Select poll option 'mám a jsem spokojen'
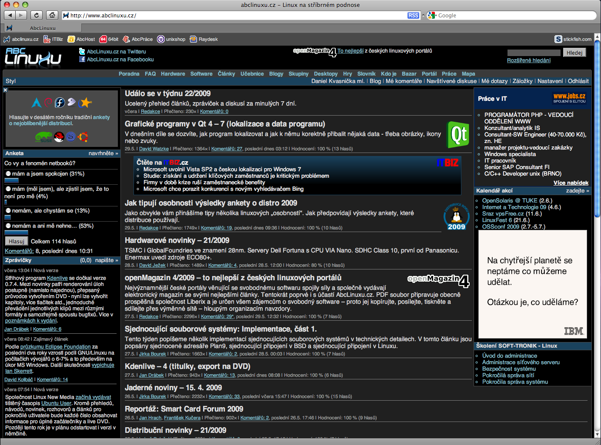601x445 pixels. (x=8, y=174)
